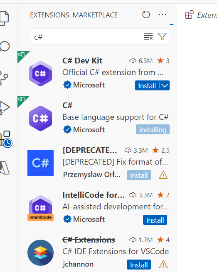Open the Source Control view
The width and height of the screenshot is (217, 272).
coord(4,78)
